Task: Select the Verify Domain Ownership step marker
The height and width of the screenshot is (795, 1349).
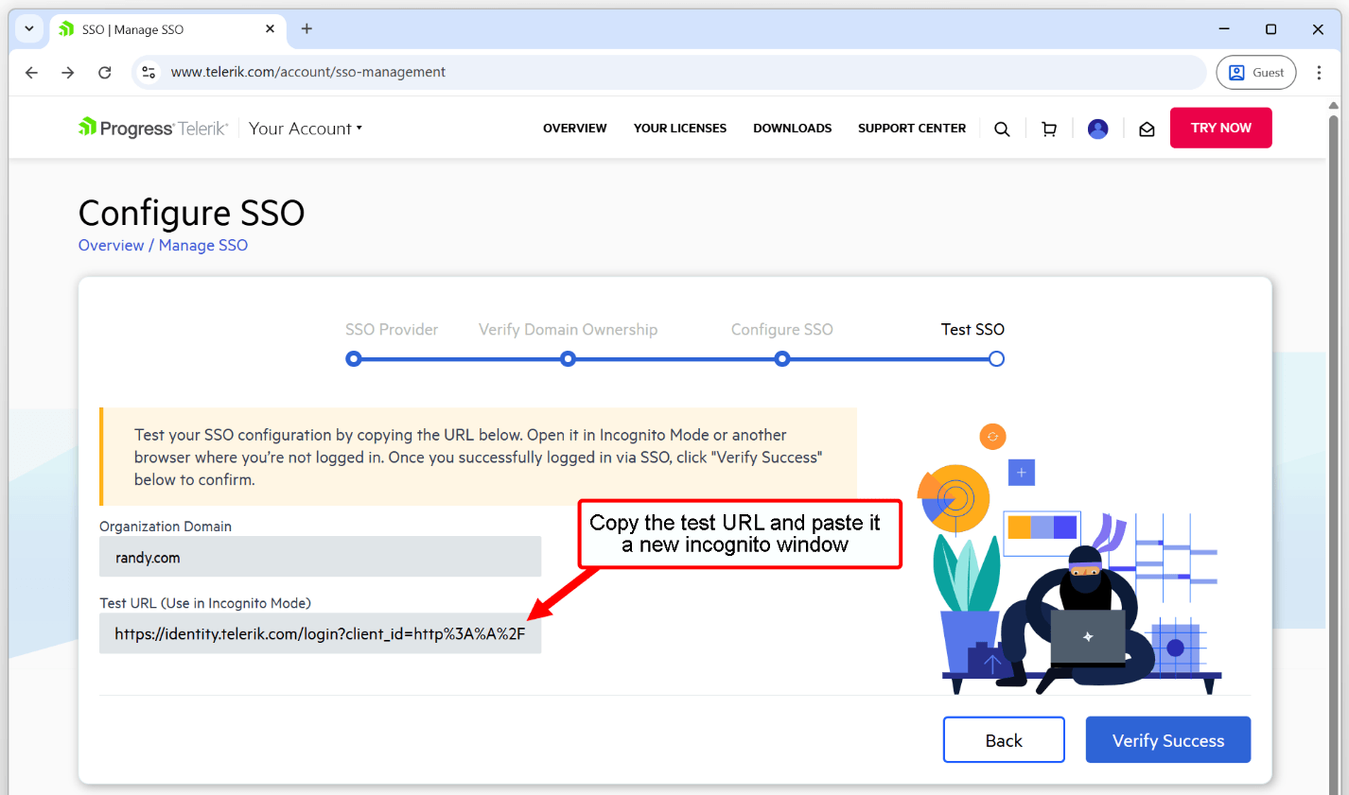Action: (568, 359)
